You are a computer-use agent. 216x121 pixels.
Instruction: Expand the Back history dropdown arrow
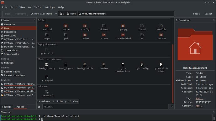[x=12, y=15]
